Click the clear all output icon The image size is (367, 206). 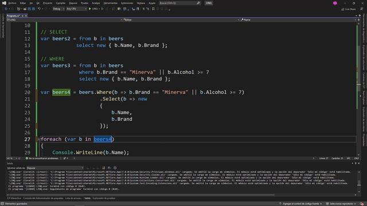[x=103, y=168]
